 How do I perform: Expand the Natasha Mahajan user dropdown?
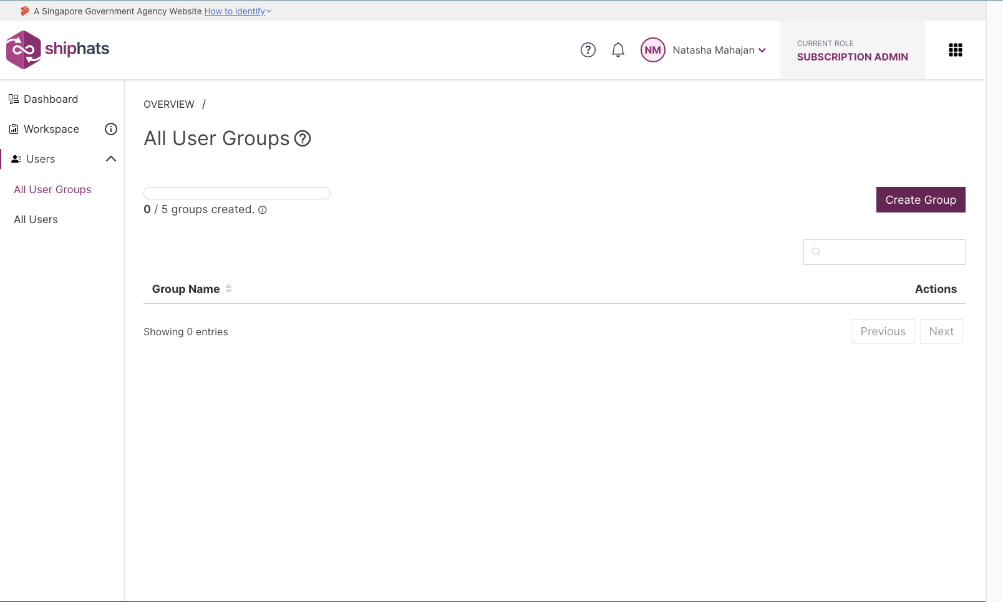coord(762,50)
